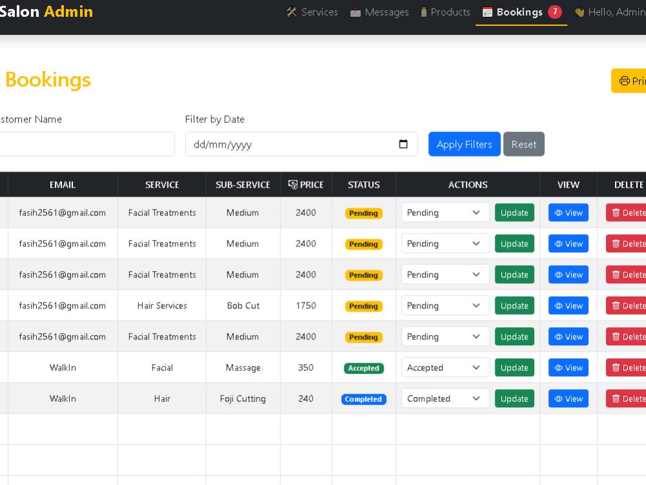Go to the Messages page
This screenshot has height=485, width=646.
point(379,12)
